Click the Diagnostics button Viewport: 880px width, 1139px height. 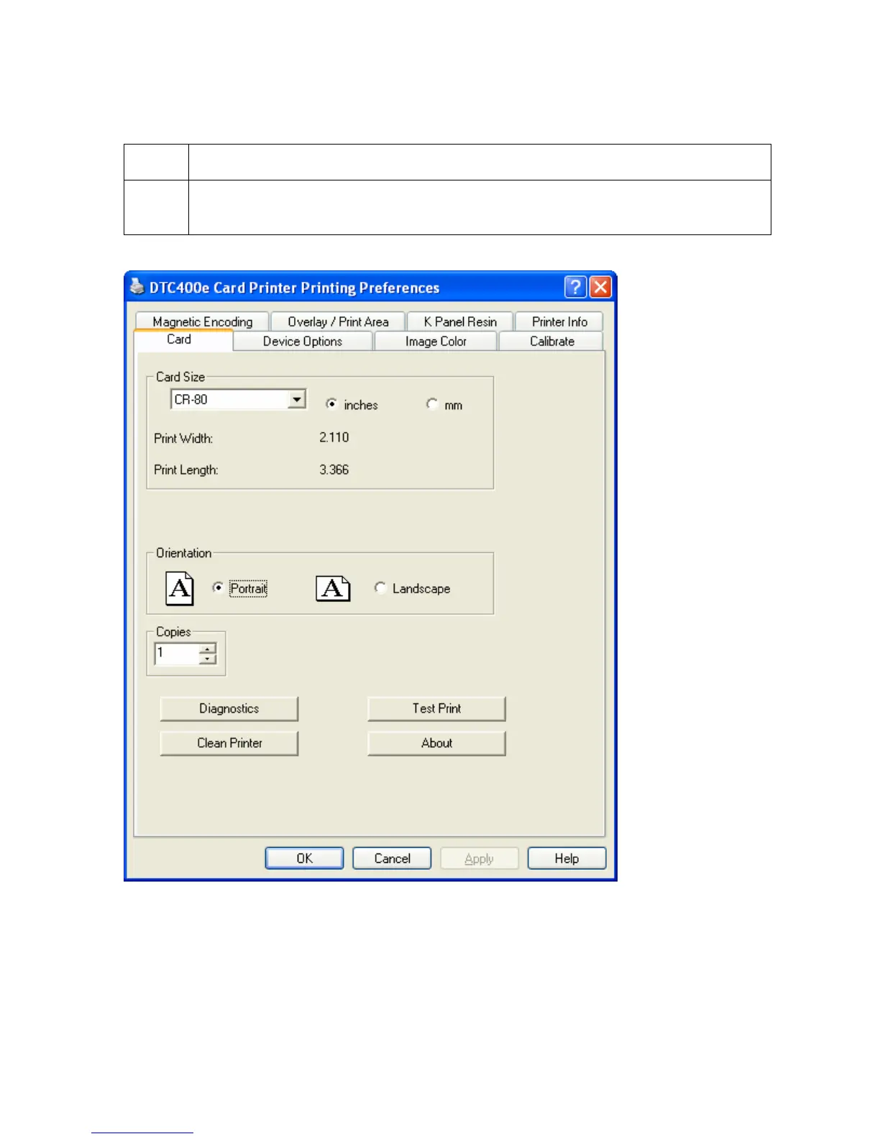point(229,708)
